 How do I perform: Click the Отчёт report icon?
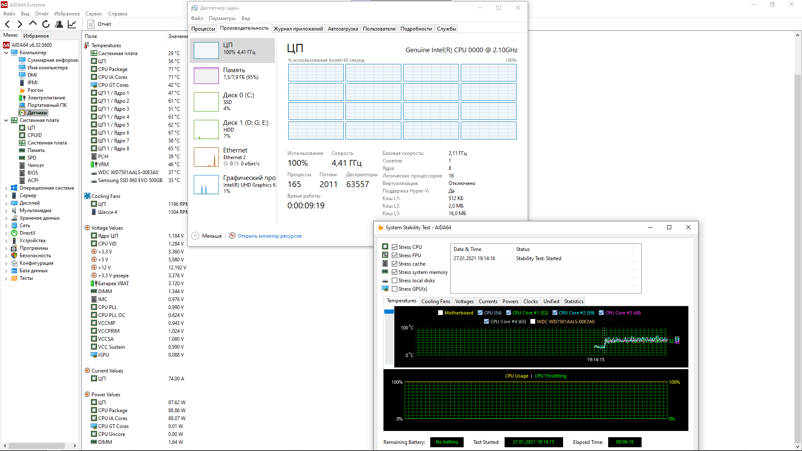tap(91, 24)
